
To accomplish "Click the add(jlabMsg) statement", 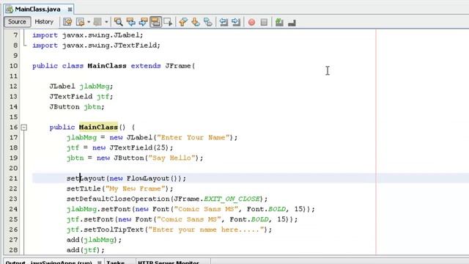I will [x=95, y=240].
